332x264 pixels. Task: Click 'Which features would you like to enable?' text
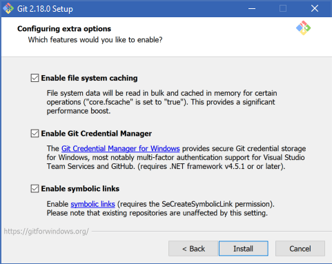point(95,40)
